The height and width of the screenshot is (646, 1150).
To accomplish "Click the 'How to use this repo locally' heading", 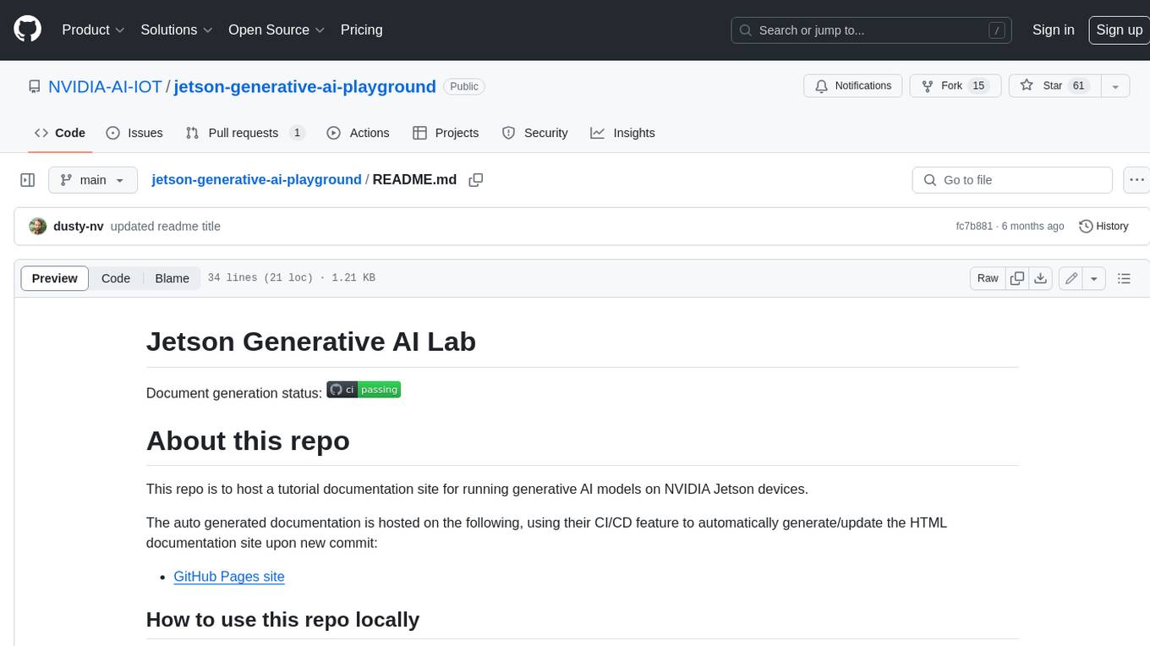I will pyautogui.click(x=282, y=620).
